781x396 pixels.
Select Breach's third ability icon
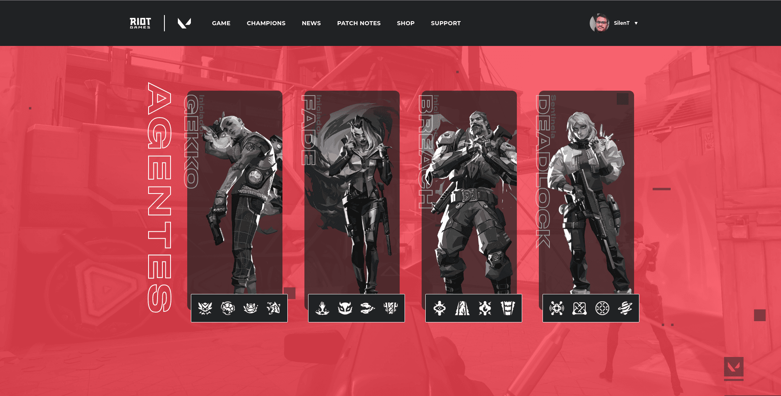click(485, 308)
